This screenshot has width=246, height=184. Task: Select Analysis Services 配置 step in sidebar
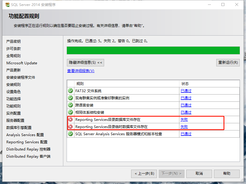pos(25,135)
